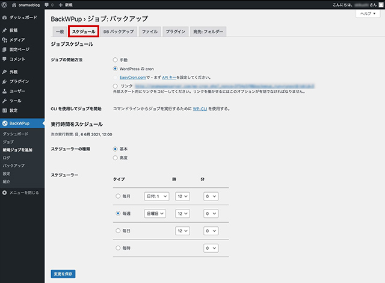The image size is (385, 283).
Task: Open the WP-CLI link
Action: click(x=200, y=109)
